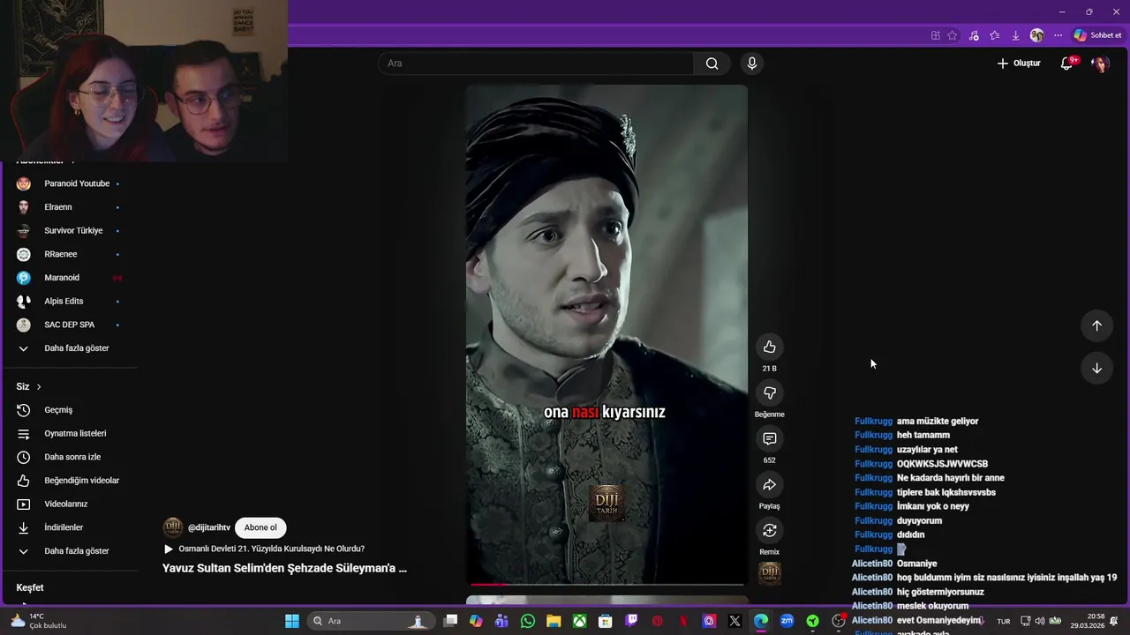Open YouTube account avatar menu
Viewport: 1130px width, 635px height.
pos(1100,63)
